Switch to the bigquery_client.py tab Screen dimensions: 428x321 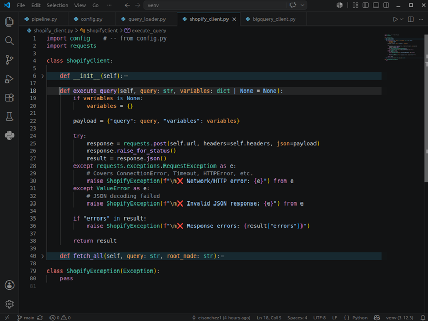click(x=273, y=19)
